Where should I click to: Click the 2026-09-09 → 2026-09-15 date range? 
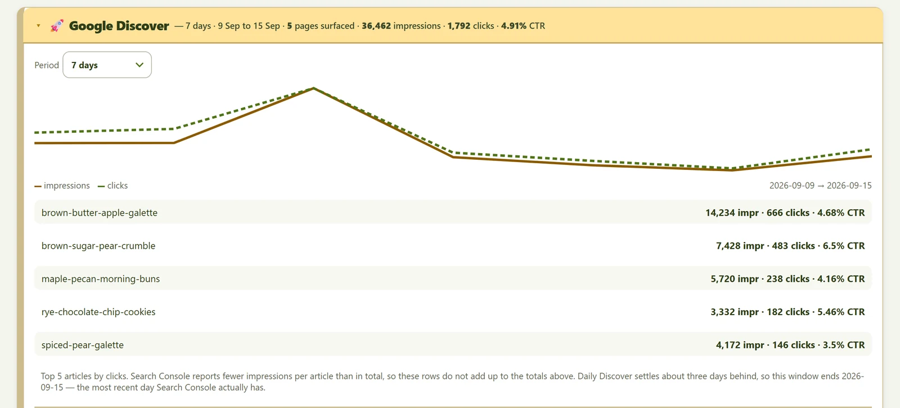821,186
